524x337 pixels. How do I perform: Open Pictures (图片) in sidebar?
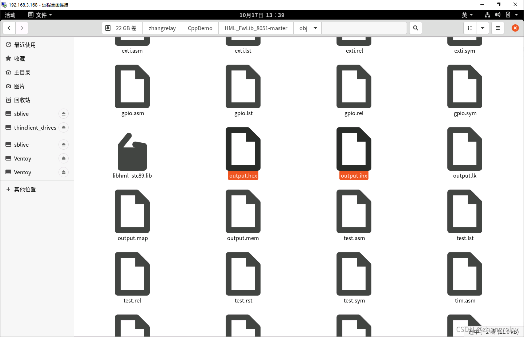pos(37,86)
